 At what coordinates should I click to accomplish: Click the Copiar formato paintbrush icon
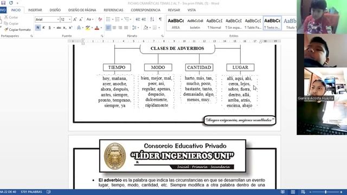[x=6, y=29]
